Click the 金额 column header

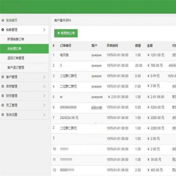[x=150, y=45]
